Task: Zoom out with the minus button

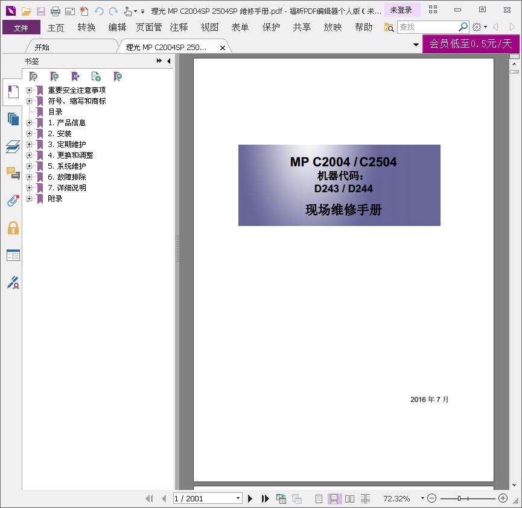Action: click(x=432, y=498)
